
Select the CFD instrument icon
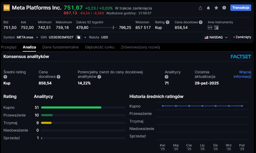coord(210,28)
